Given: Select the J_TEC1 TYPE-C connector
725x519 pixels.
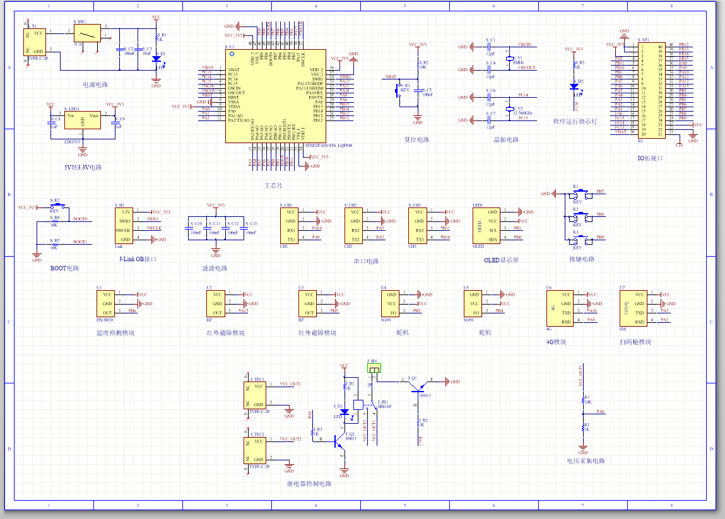Looking at the screenshot, I should [x=255, y=395].
